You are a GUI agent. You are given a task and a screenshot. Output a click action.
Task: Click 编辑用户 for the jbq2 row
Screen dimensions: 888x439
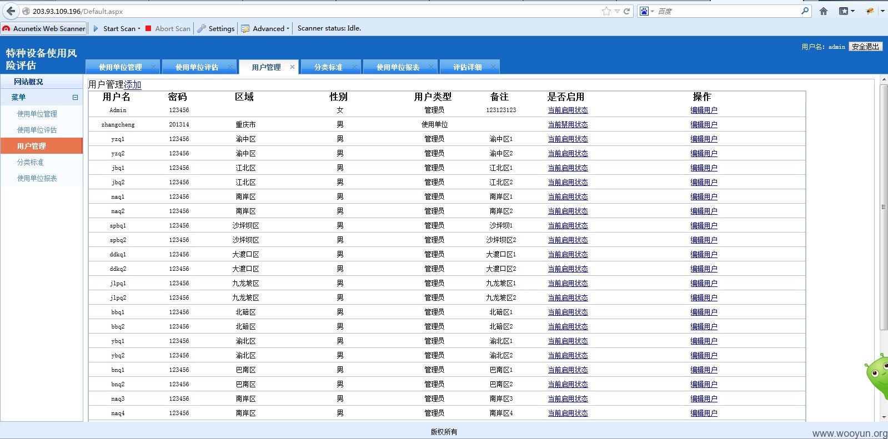click(704, 183)
